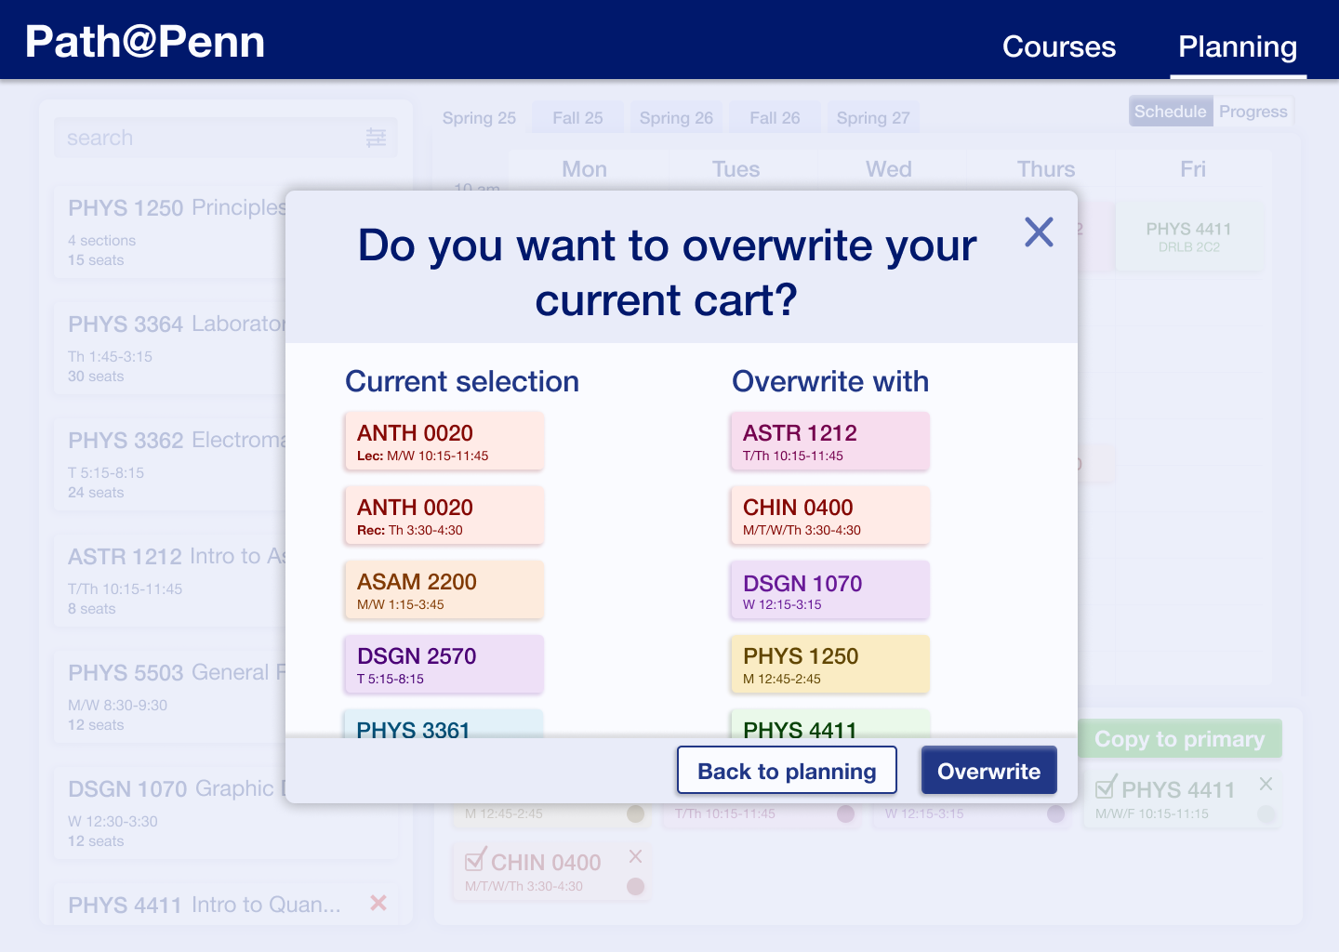The image size is (1339, 952).
Task: Toggle the CHIN 0400 cart checkbox
Action: [x=475, y=860]
